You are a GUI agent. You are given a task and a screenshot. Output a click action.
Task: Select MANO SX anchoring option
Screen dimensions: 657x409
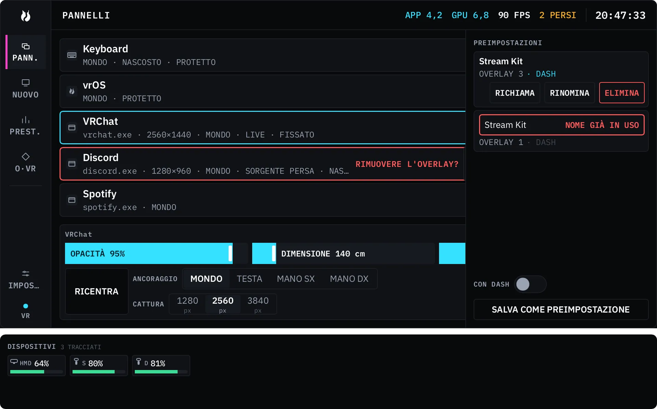(x=296, y=279)
